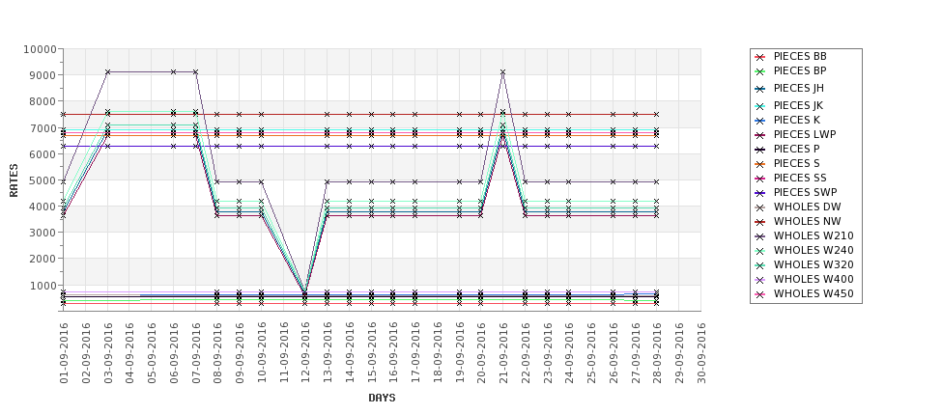Click the WHOLES W240 legend label

coord(814,250)
